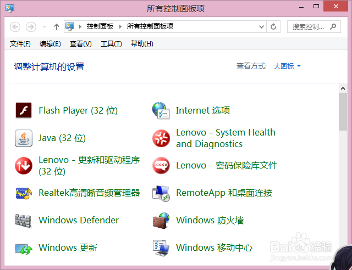This screenshot has height=270, width=352.
Task: Open the 查看(V) menu
Action: point(81,44)
